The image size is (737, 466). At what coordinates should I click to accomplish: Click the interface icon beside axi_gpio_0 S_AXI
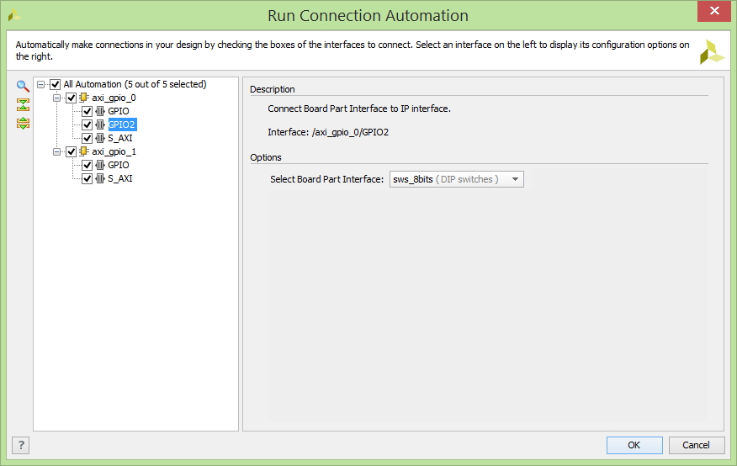pos(99,138)
